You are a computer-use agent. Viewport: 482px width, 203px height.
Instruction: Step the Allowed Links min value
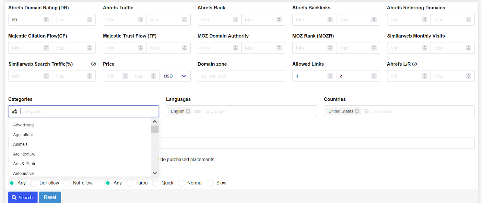pyautogui.click(x=330, y=76)
